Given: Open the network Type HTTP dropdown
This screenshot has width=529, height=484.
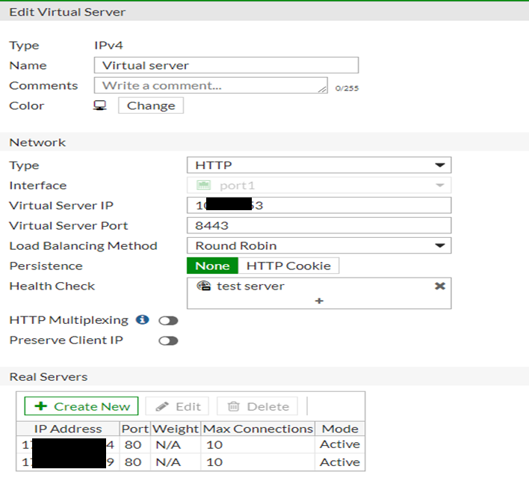Looking at the screenshot, I should pos(318,165).
